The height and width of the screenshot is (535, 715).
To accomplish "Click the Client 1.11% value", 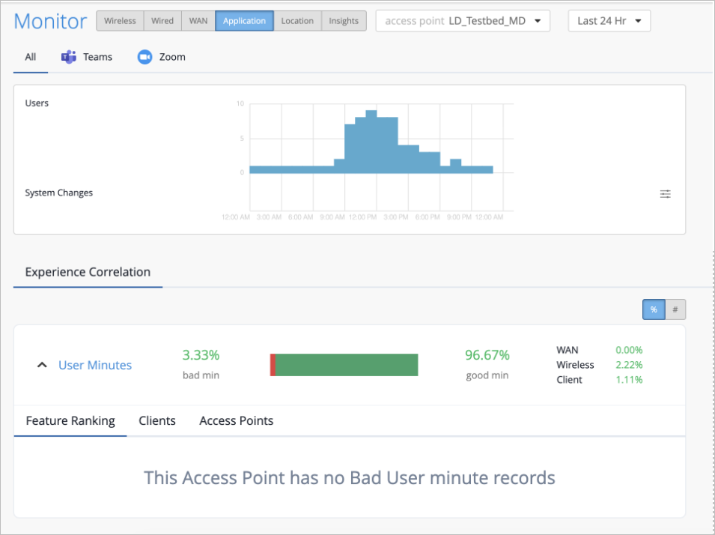I will (629, 379).
